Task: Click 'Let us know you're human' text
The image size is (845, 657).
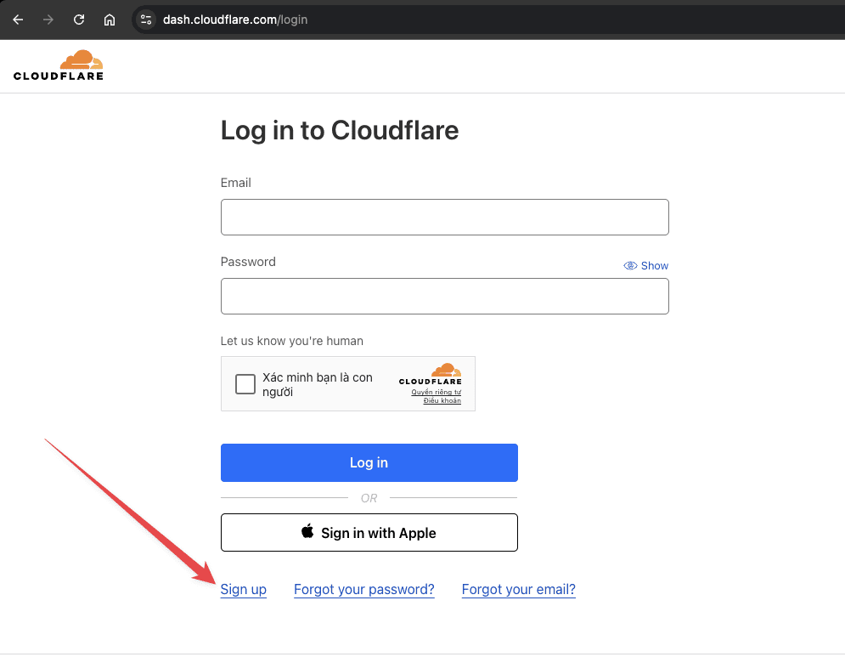Action: tap(292, 341)
